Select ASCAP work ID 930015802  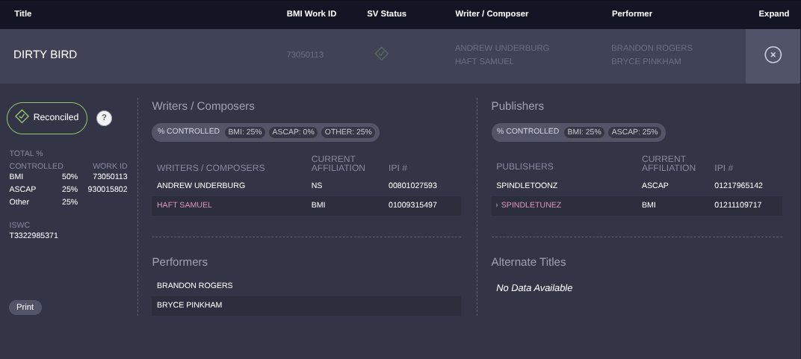108,189
